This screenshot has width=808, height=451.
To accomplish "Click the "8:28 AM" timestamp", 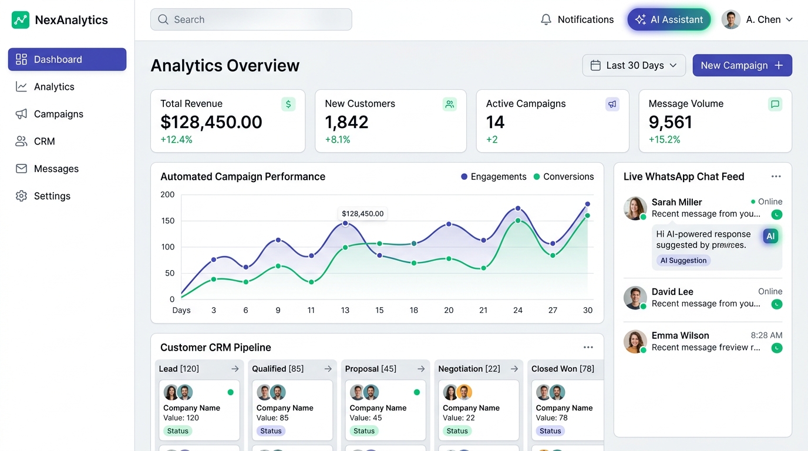I will [x=766, y=335].
